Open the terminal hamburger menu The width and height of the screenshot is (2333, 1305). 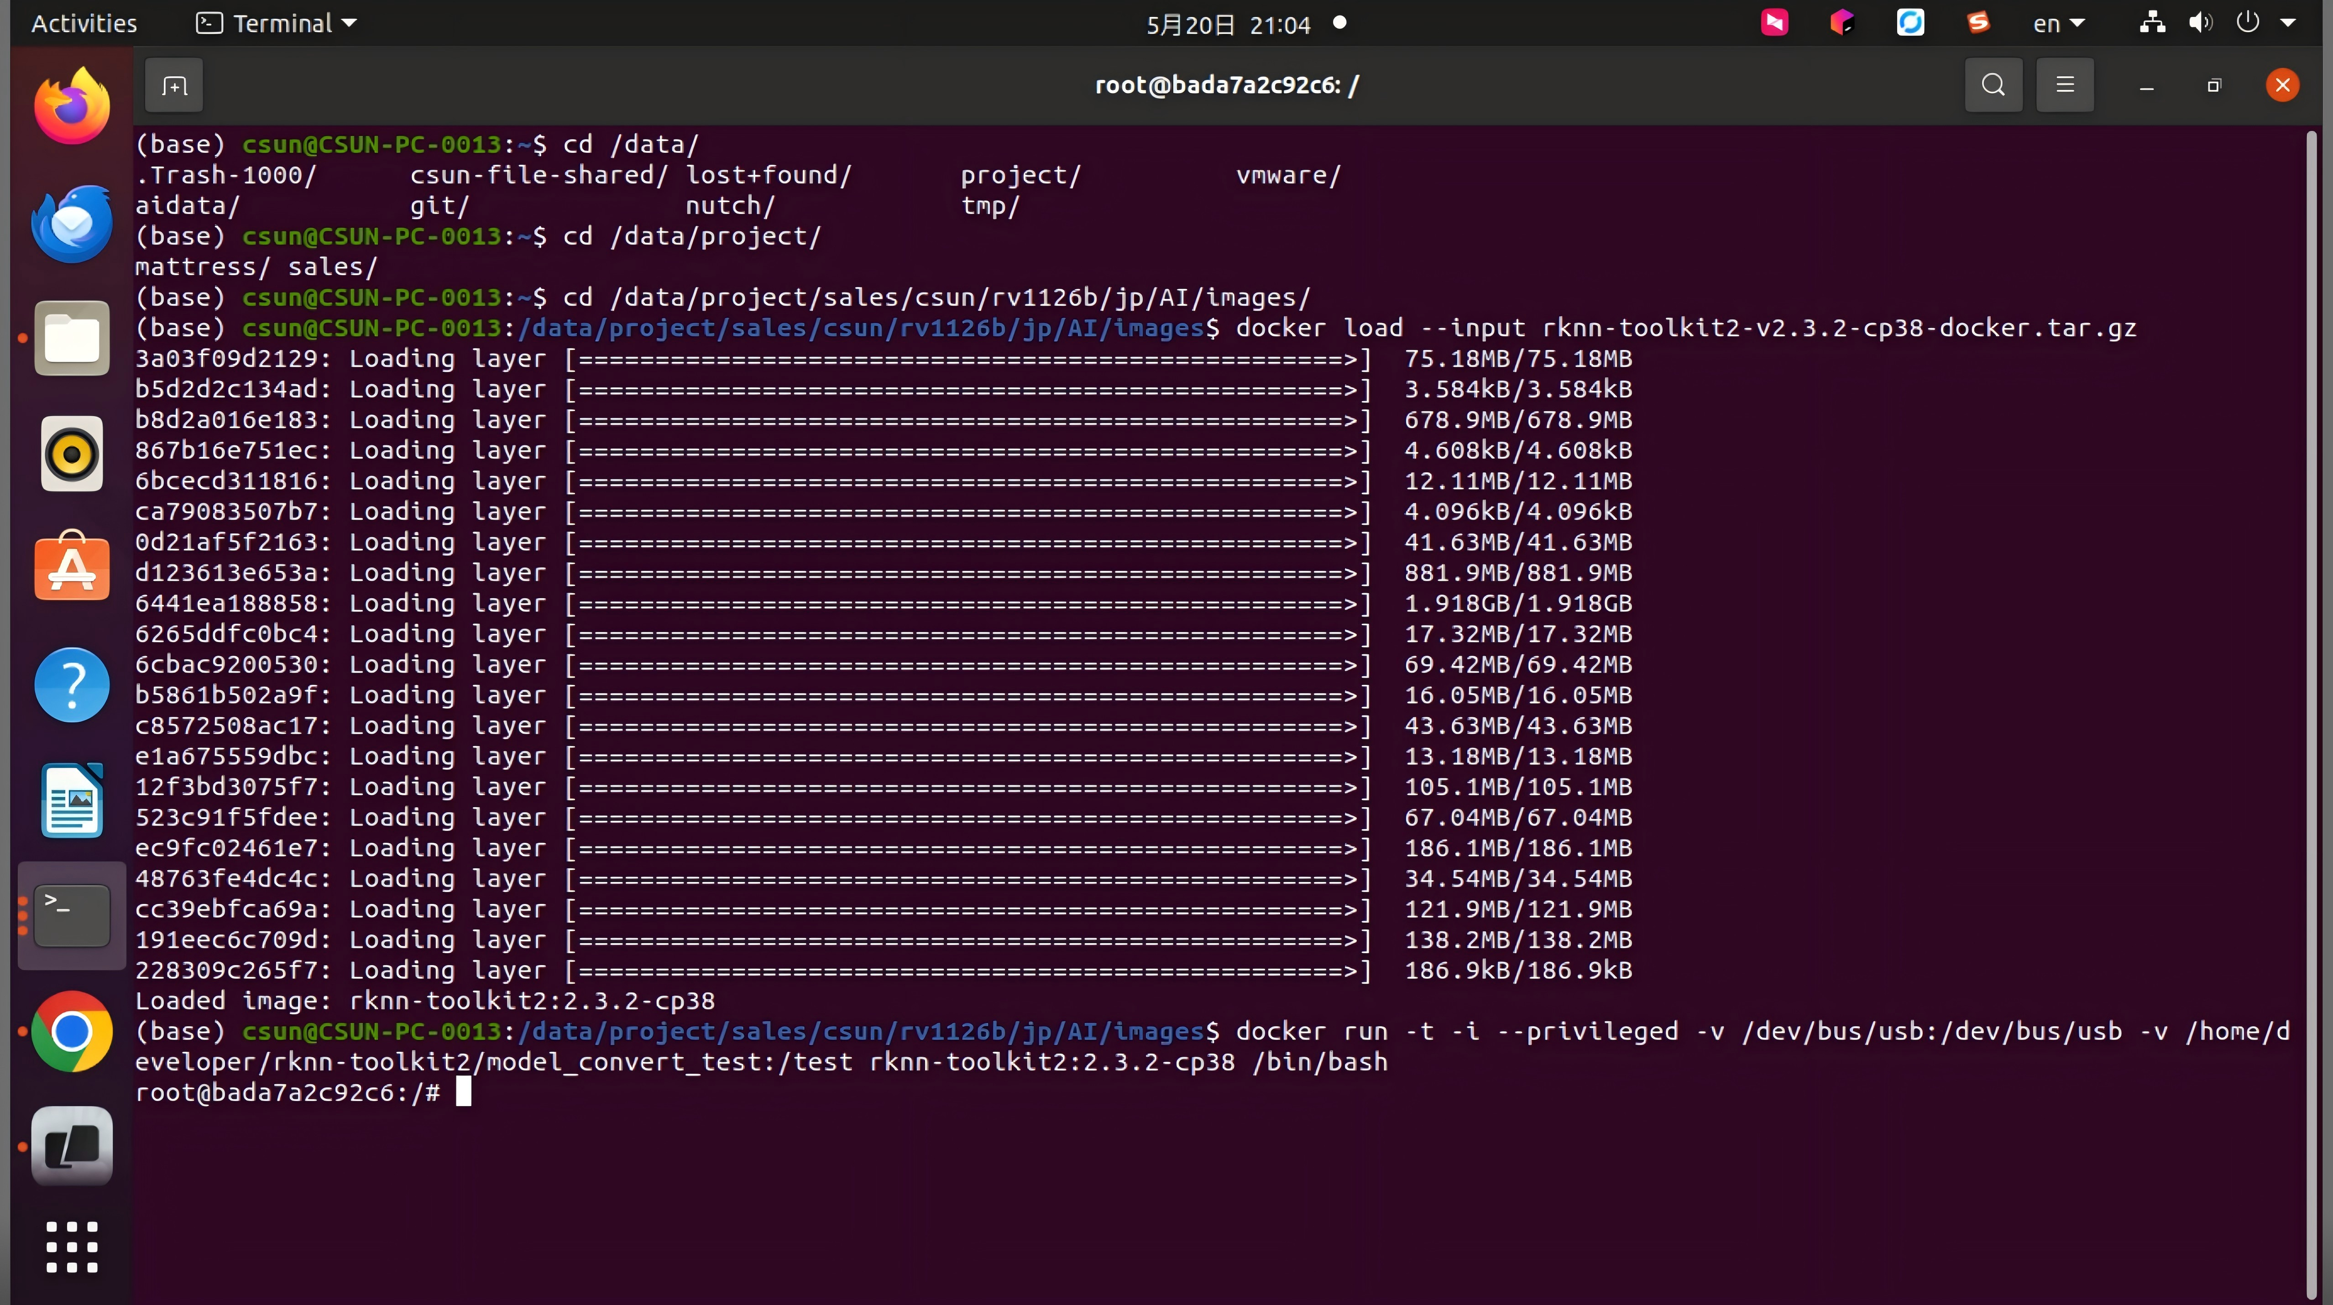[2065, 85]
